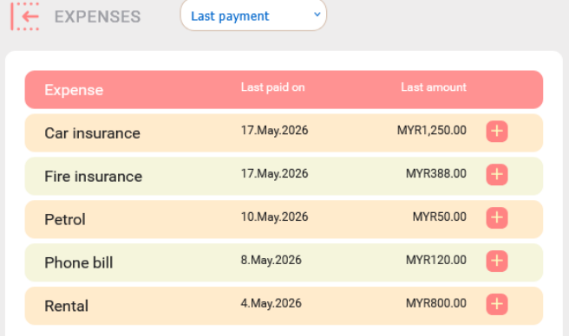Image resolution: width=569 pixels, height=336 pixels.
Task: Open the Last payment sort dropdown
Action: pyautogui.click(x=253, y=16)
